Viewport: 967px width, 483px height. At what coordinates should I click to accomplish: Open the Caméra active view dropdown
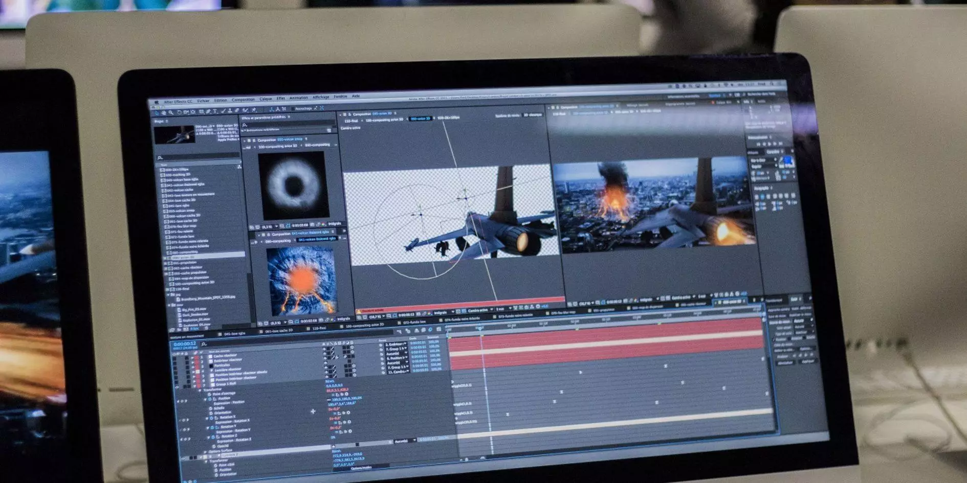tap(477, 310)
